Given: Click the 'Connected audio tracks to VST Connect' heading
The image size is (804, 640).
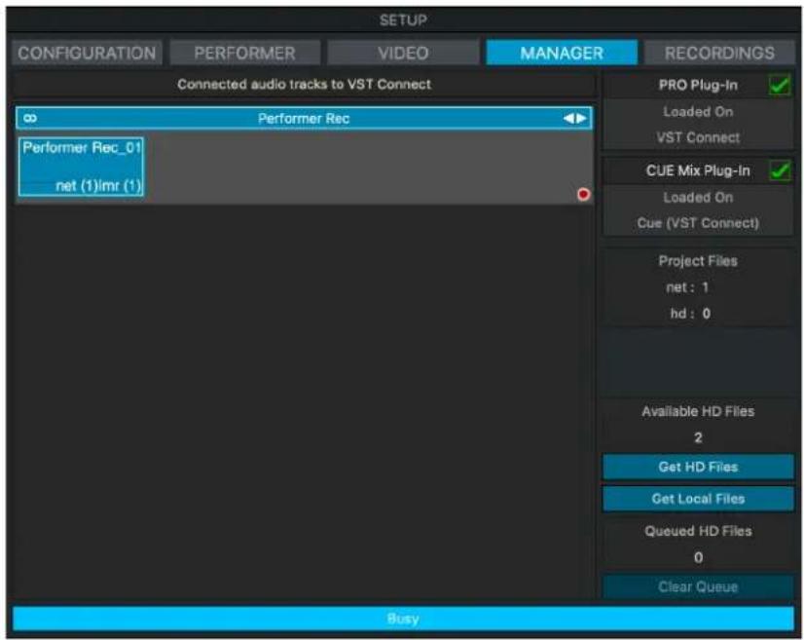Looking at the screenshot, I should 304,84.
